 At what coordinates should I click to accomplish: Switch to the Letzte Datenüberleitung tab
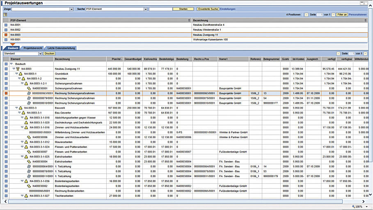tap(60, 48)
